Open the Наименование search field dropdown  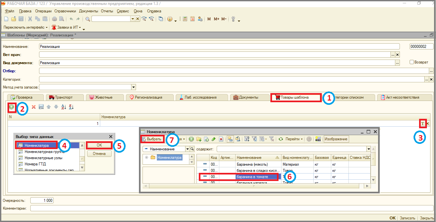187,149
